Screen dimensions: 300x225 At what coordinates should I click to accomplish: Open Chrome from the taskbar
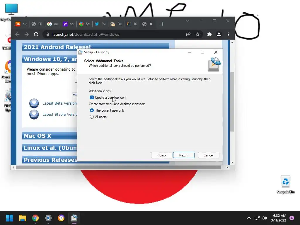click(x=35, y=218)
